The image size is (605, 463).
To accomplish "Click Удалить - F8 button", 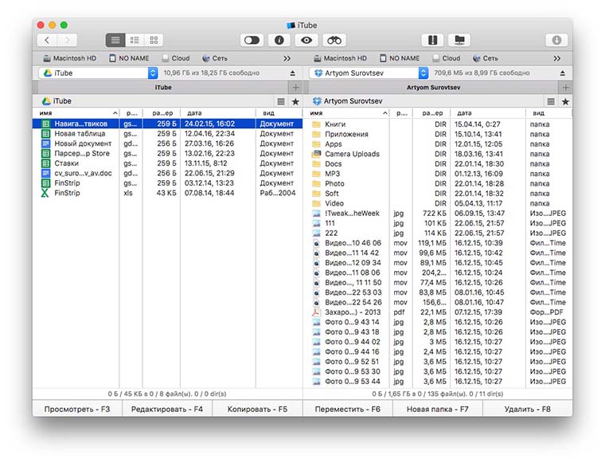I will tap(528, 409).
